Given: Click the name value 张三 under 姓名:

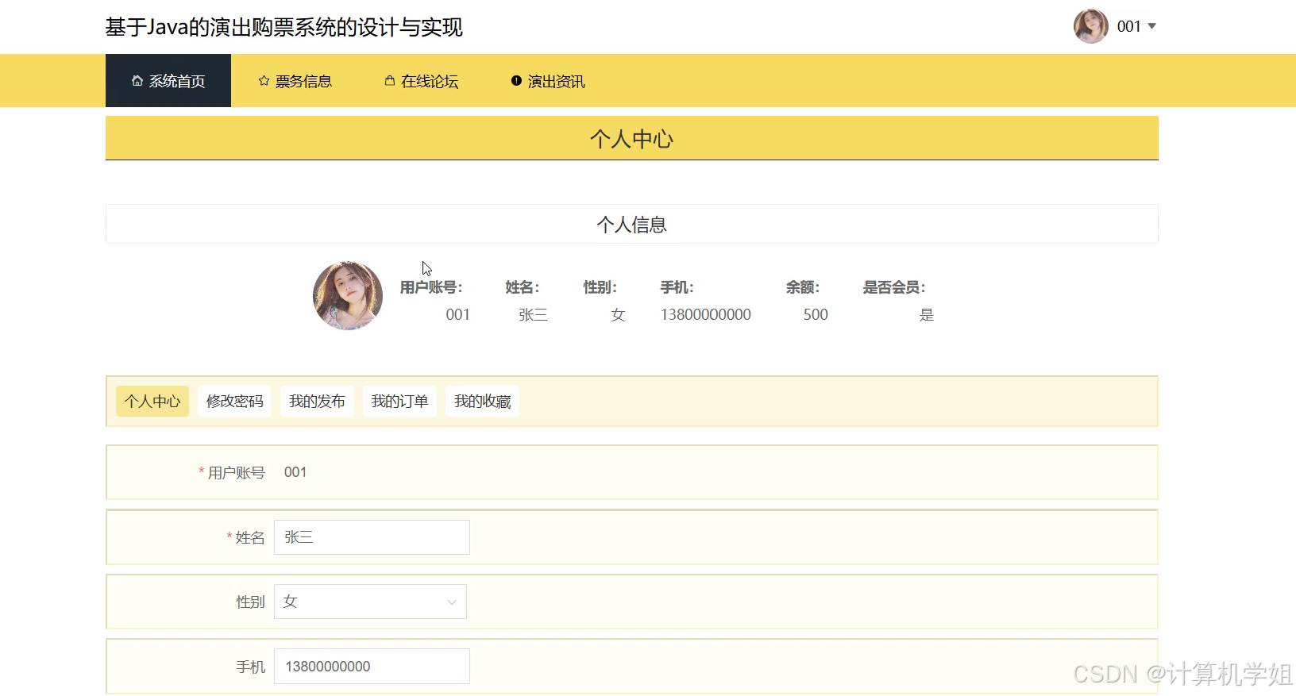Looking at the screenshot, I should [x=534, y=314].
